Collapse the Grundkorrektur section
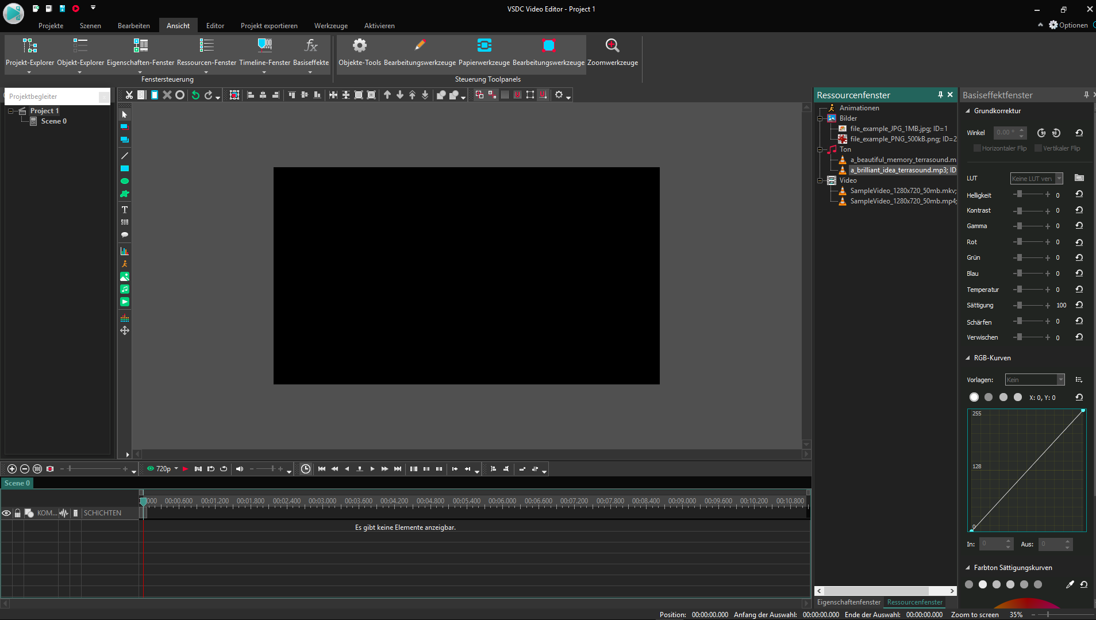The height and width of the screenshot is (620, 1096). coord(968,111)
